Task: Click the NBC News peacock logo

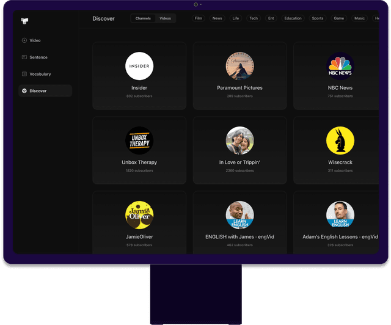Action: (340, 66)
